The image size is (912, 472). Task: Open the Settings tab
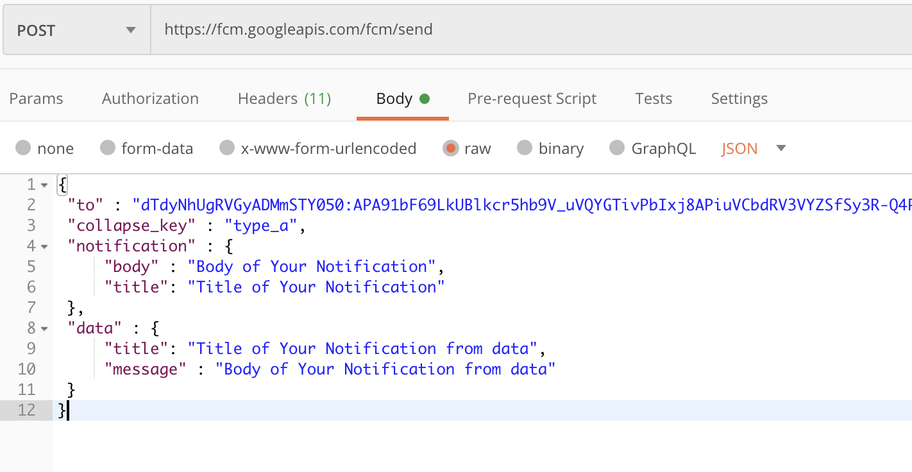pos(739,99)
